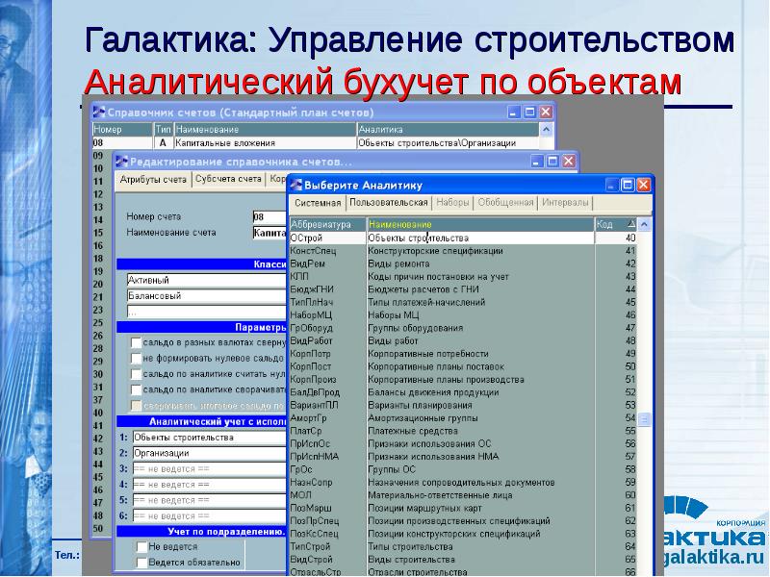Close the Выберите Аналитику dialog

pyautogui.click(x=643, y=185)
